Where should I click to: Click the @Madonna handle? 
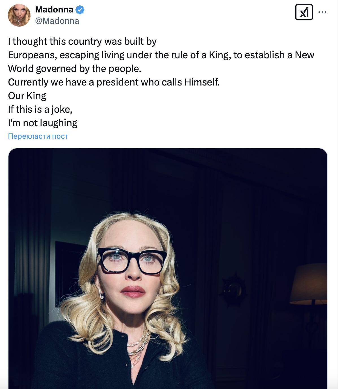(57, 21)
